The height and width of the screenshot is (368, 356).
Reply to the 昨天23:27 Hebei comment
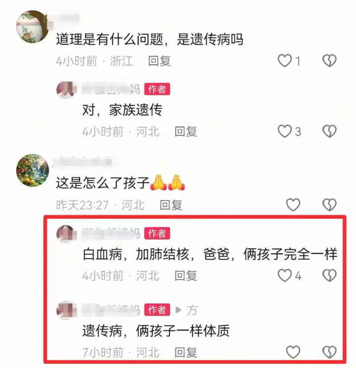coord(171,205)
